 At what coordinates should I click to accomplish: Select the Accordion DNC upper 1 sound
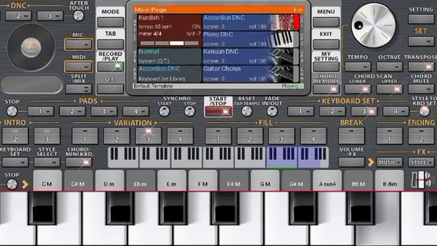tap(251, 23)
